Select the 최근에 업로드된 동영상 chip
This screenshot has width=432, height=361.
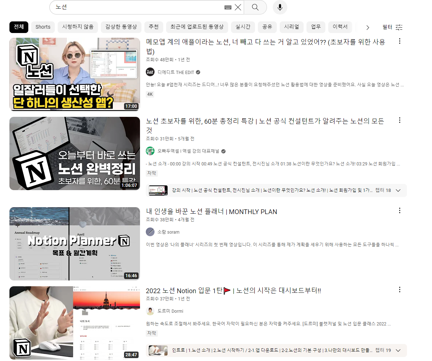coord(197,27)
